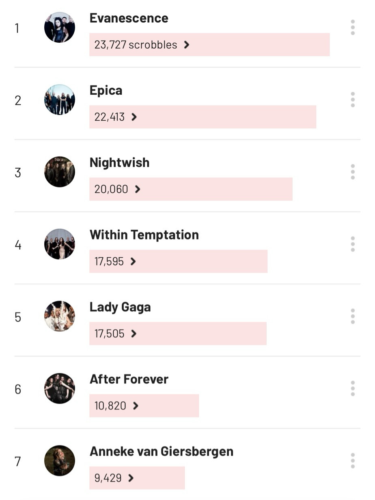Open the Evanescence artist link
The width and height of the screenshot is (375, 500).
129,18
